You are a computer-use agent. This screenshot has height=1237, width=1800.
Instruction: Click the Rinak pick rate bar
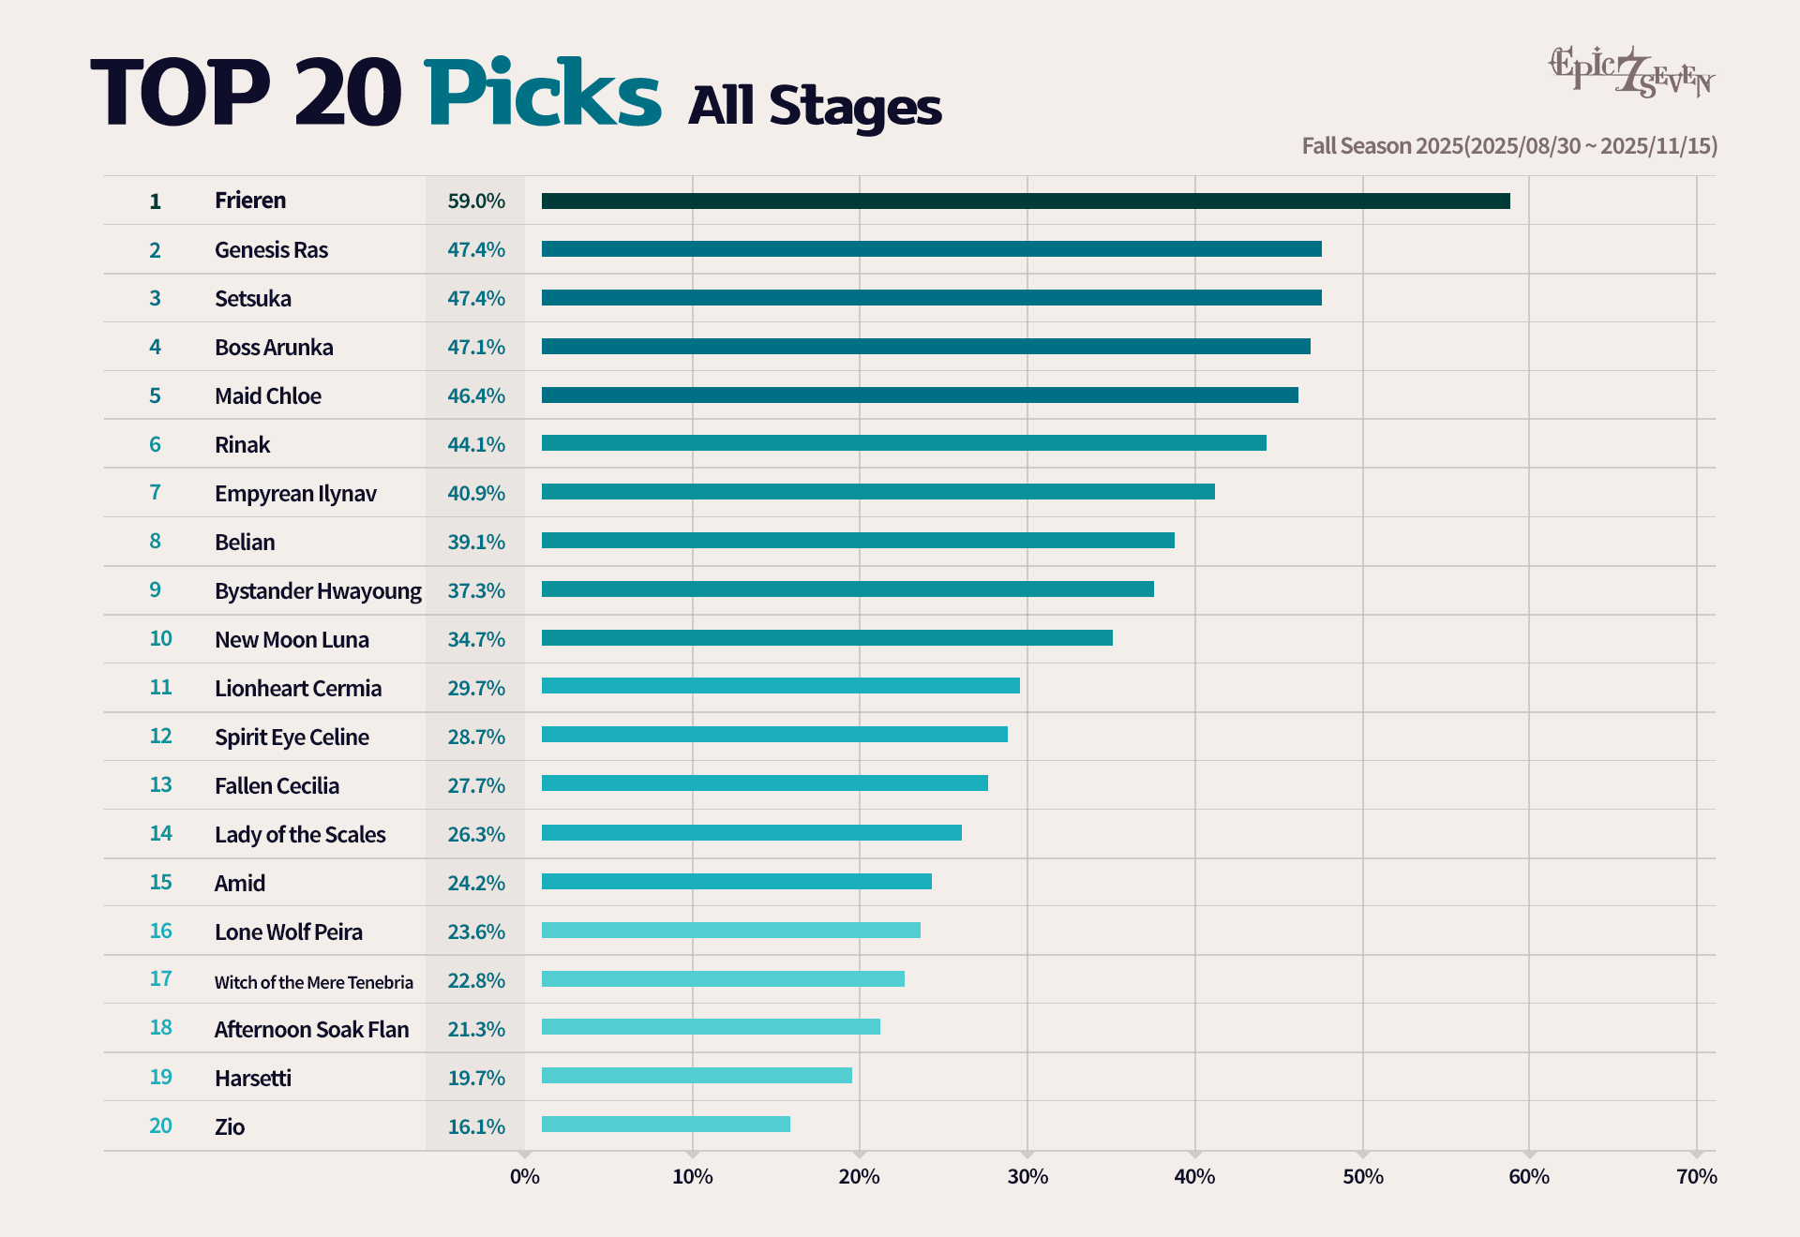coord(903,443)
